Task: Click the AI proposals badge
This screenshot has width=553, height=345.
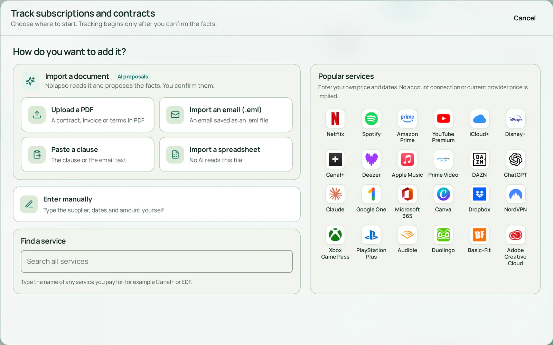Action: (x=133, y=77)
